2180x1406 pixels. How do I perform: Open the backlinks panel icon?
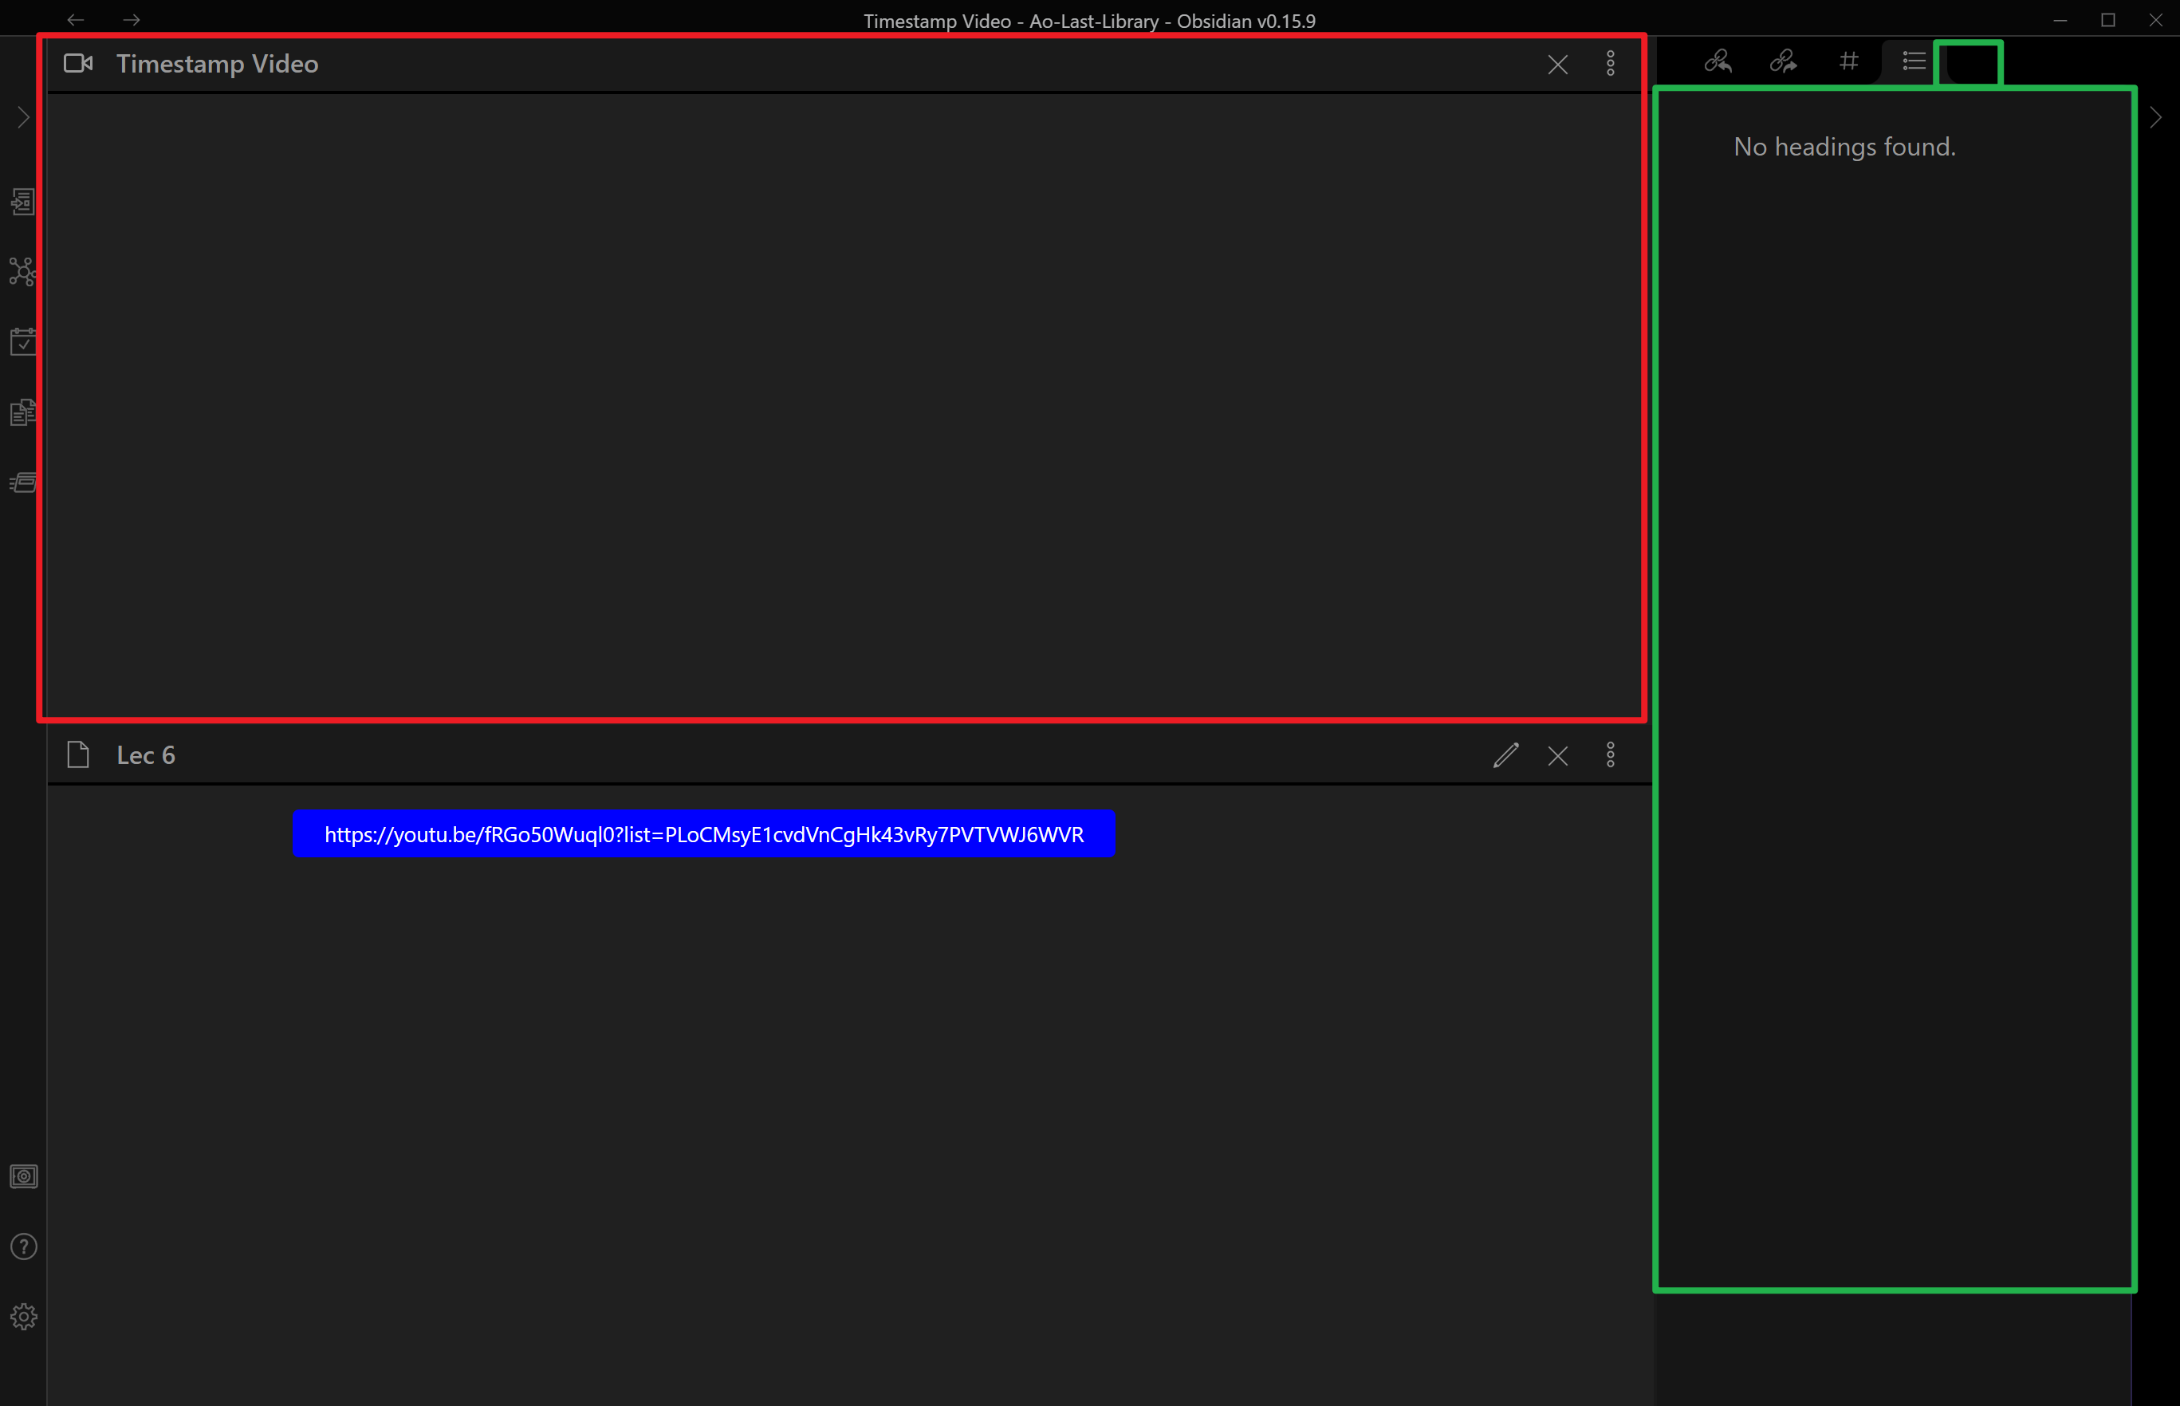pos(1718,62)
